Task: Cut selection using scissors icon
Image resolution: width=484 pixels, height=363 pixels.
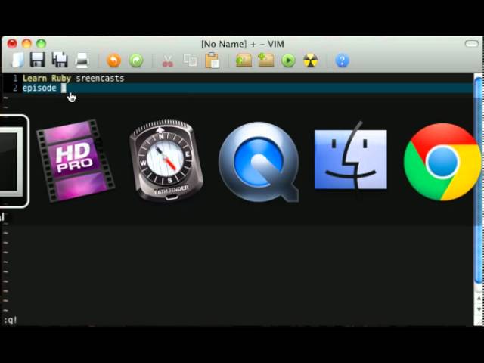Action: click(168, 60)
